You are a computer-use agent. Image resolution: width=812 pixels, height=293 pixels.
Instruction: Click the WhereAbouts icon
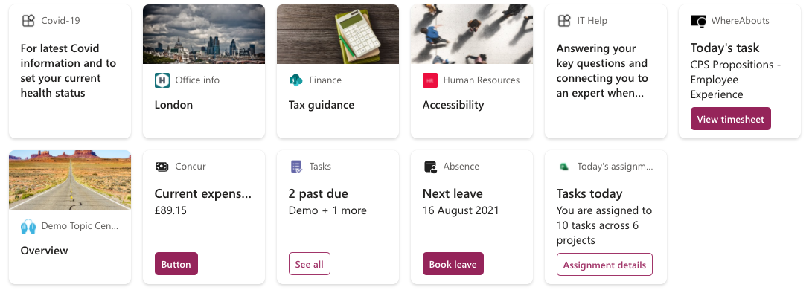pos(698,22)
